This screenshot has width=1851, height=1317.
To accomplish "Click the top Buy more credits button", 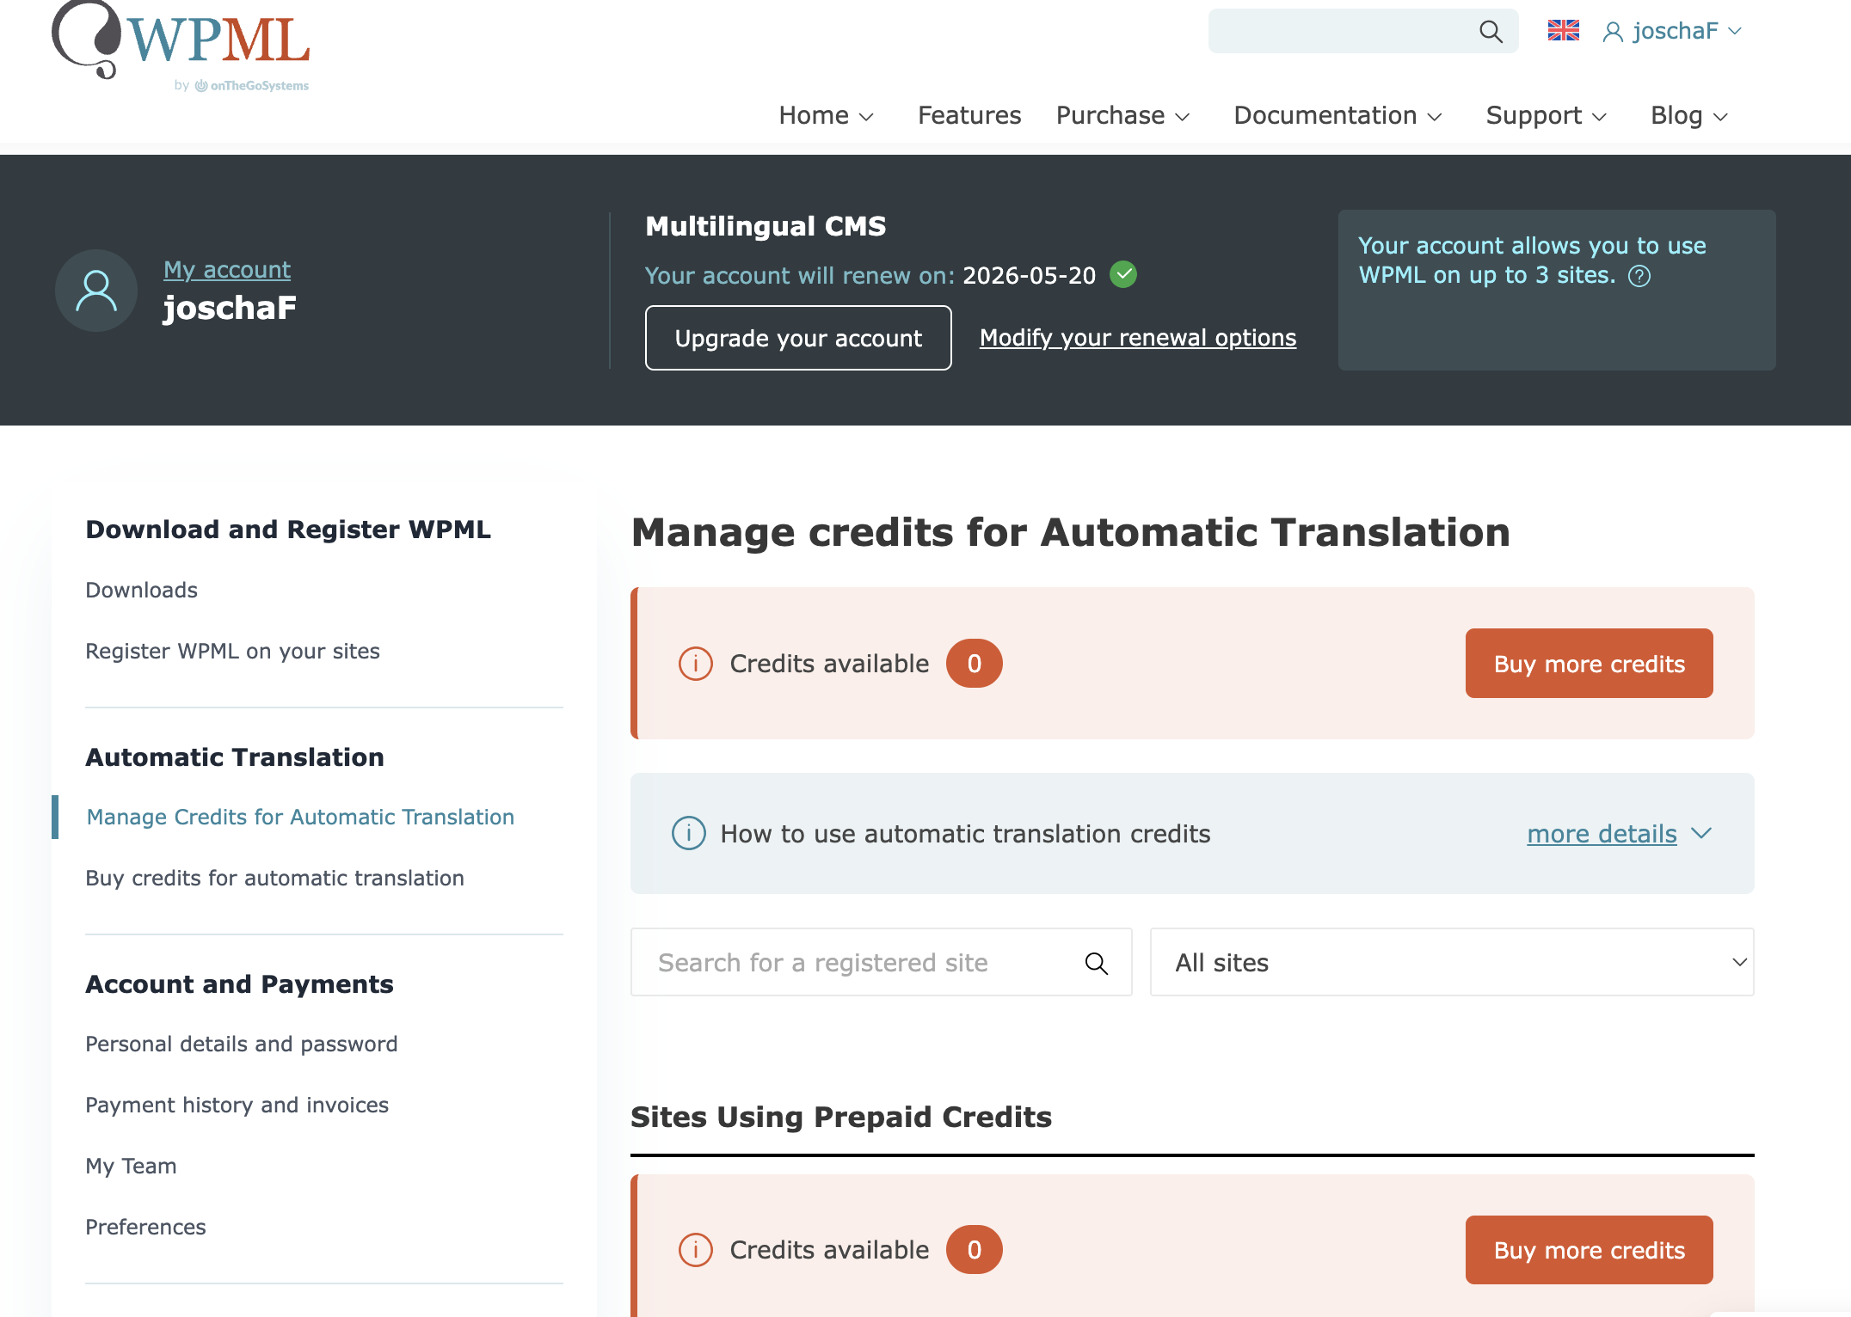I will [1589, 664].
